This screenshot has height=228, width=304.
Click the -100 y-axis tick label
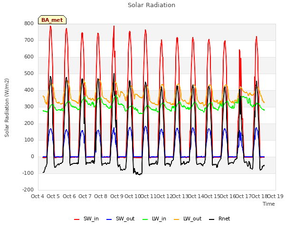click(28, 173)
